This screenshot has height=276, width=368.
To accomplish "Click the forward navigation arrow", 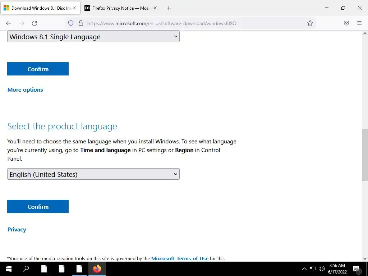I will pos(22,23).
